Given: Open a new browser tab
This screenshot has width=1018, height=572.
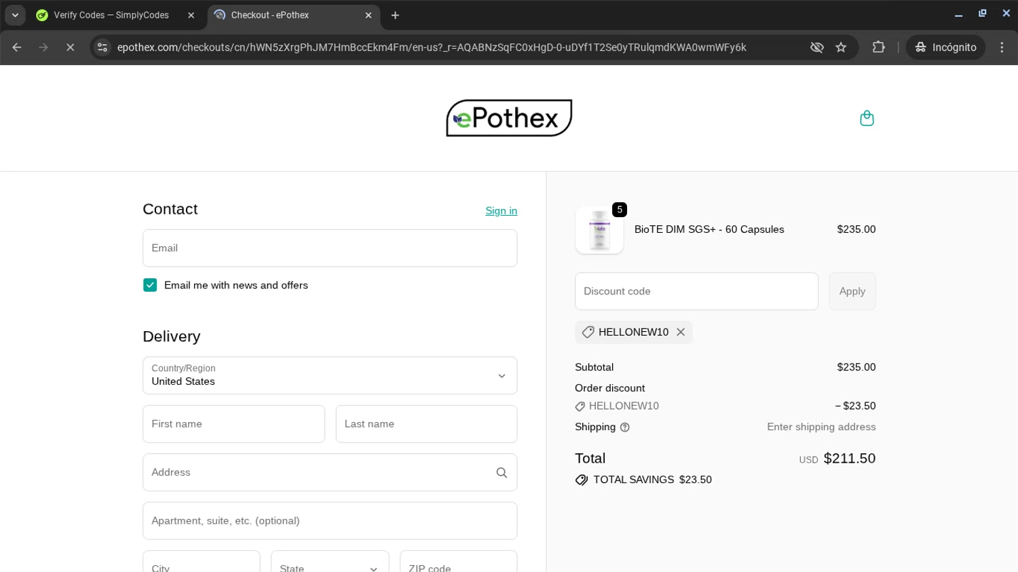Looking at the screenshot, I should (395, 15).
